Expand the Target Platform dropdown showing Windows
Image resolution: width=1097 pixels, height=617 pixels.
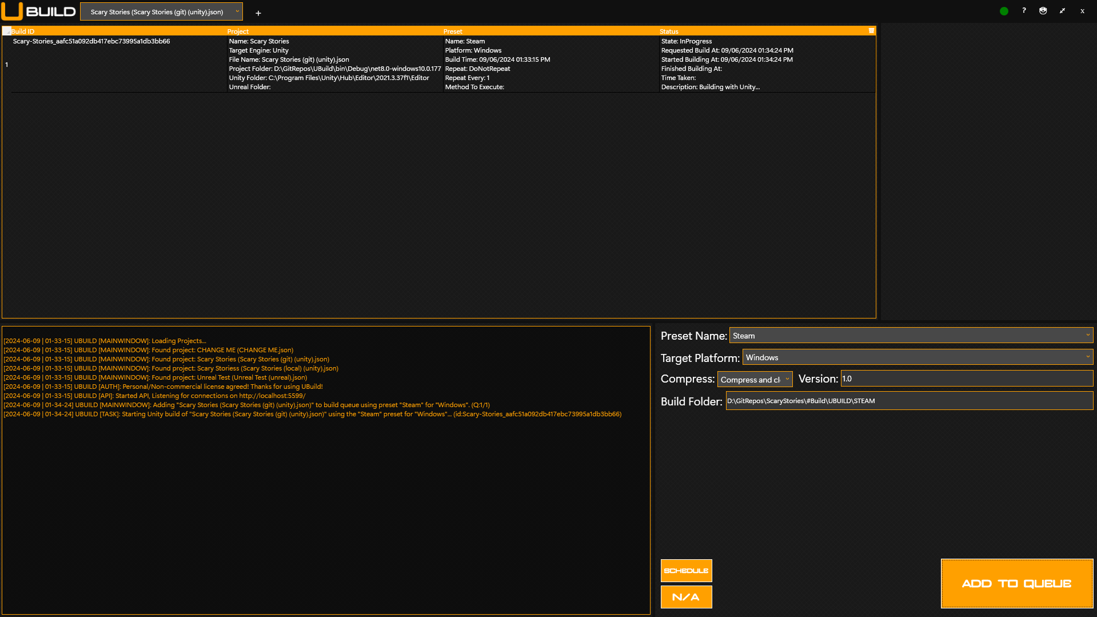point(917,357)
